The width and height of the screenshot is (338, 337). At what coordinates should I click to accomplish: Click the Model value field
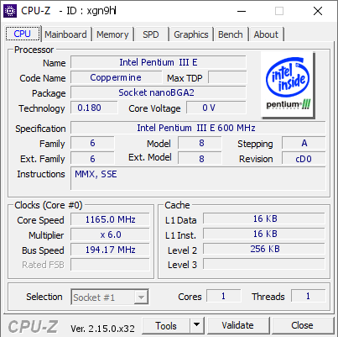(x=200, y=143)
